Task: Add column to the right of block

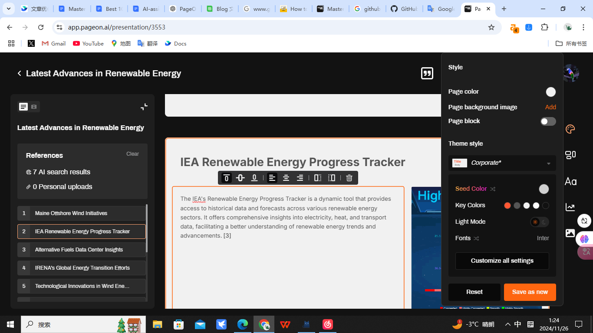Action: coord(318,178)
